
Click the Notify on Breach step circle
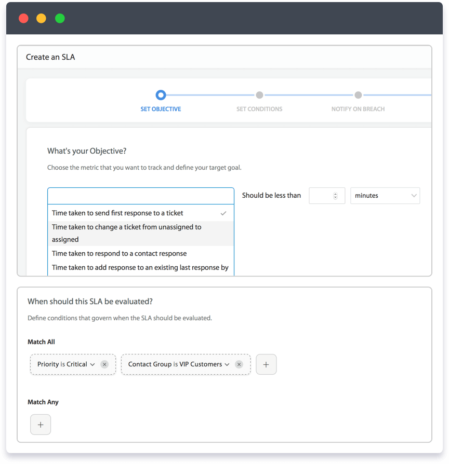(358, 95)
